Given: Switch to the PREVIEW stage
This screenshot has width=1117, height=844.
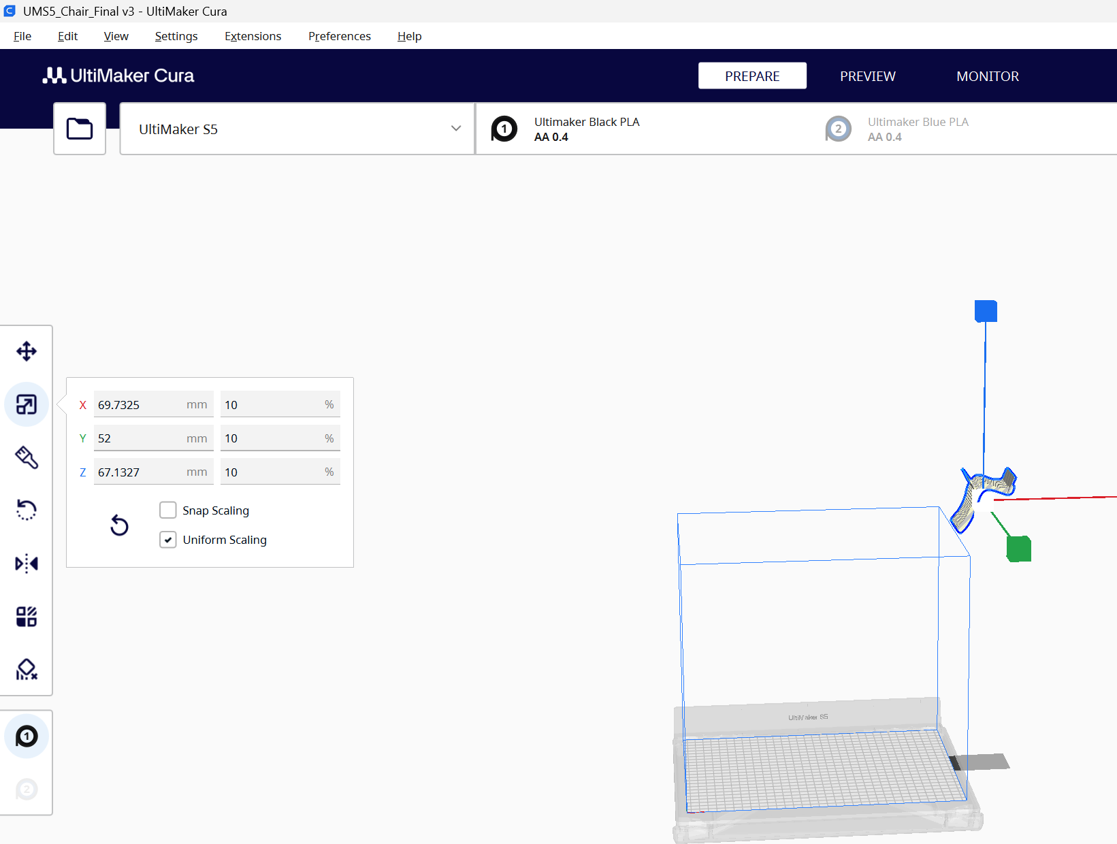Looking at the screenshot, I should pos(868,76).
